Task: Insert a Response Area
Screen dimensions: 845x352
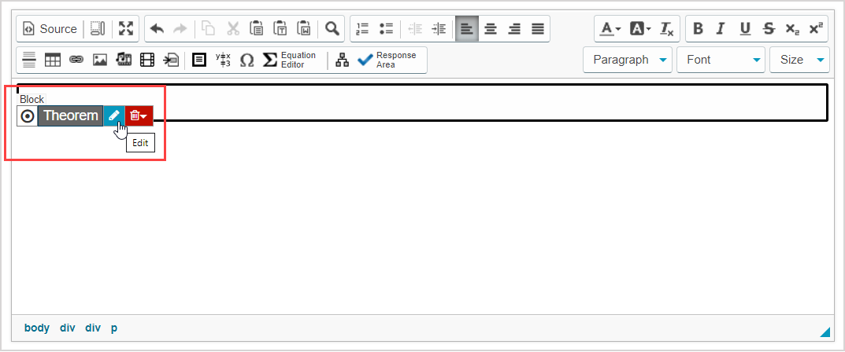Action: tap(387, 60)
